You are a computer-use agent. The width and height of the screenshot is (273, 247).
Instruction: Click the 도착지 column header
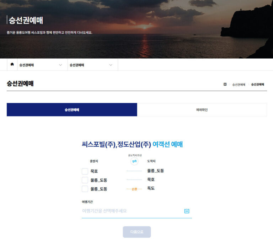tap(151, 161)
